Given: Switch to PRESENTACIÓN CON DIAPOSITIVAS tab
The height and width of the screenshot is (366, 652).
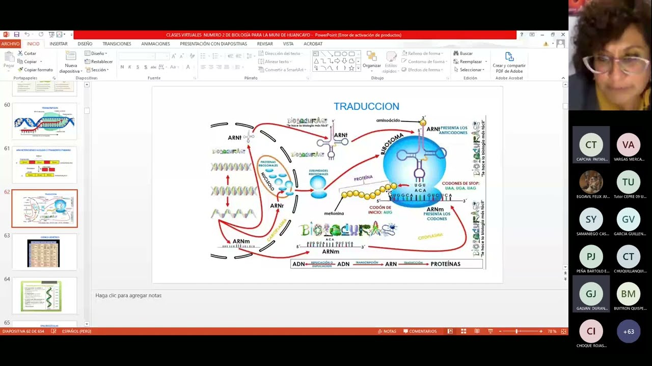Looking at the screenshot, I should click(x=213, y=44).
